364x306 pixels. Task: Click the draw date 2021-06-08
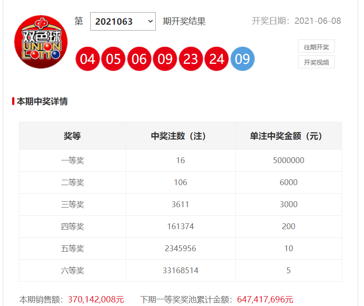pos(317,21)
